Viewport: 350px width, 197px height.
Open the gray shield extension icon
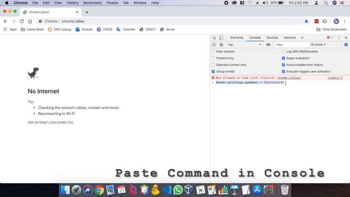coord(325,21)
